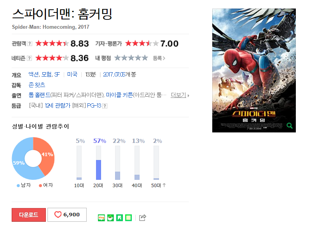311x240 pixels.
Task: Open director link 존 왓츠
Action: tap(37, 85)
